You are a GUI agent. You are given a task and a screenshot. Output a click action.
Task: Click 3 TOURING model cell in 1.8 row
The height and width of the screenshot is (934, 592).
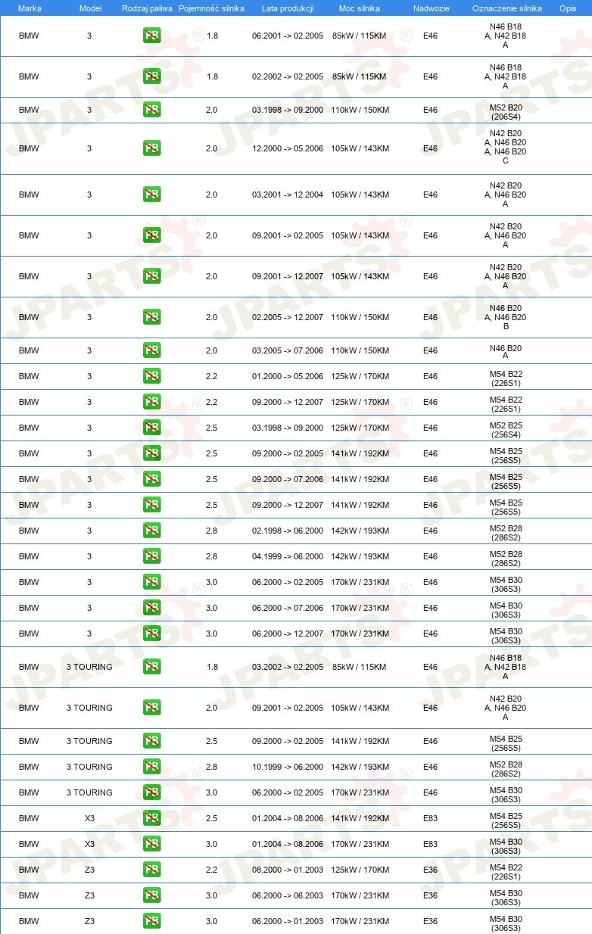pos(89,667)
